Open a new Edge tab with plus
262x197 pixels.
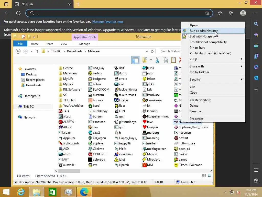pos(78,4)
